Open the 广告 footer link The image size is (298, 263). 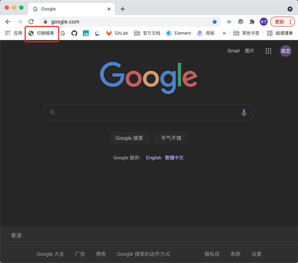pyautogui.click(x=80, y=254)
